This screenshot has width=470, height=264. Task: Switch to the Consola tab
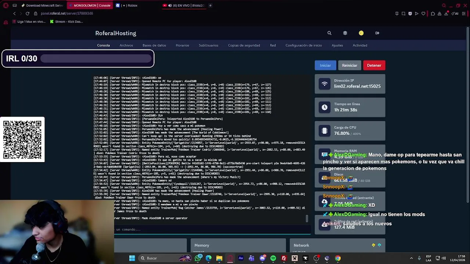click(104, 45)
